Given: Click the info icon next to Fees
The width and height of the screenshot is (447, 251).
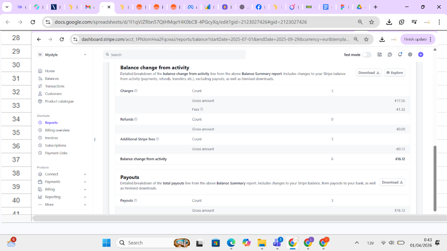Looking at the screenshot, I should pos(202,109).
